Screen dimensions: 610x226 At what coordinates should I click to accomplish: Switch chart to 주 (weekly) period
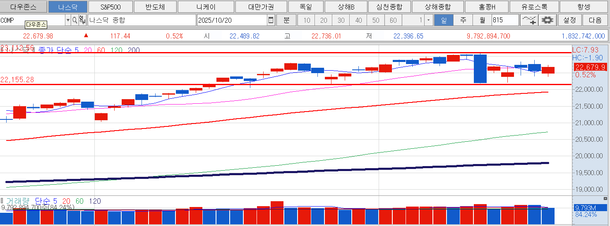pyautogui.click(x=463, y=20)
